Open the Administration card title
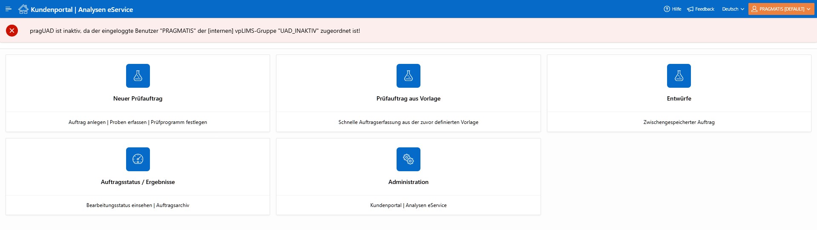Image resolution: width=817 pixels, height=230 pixels. [408, 182]
